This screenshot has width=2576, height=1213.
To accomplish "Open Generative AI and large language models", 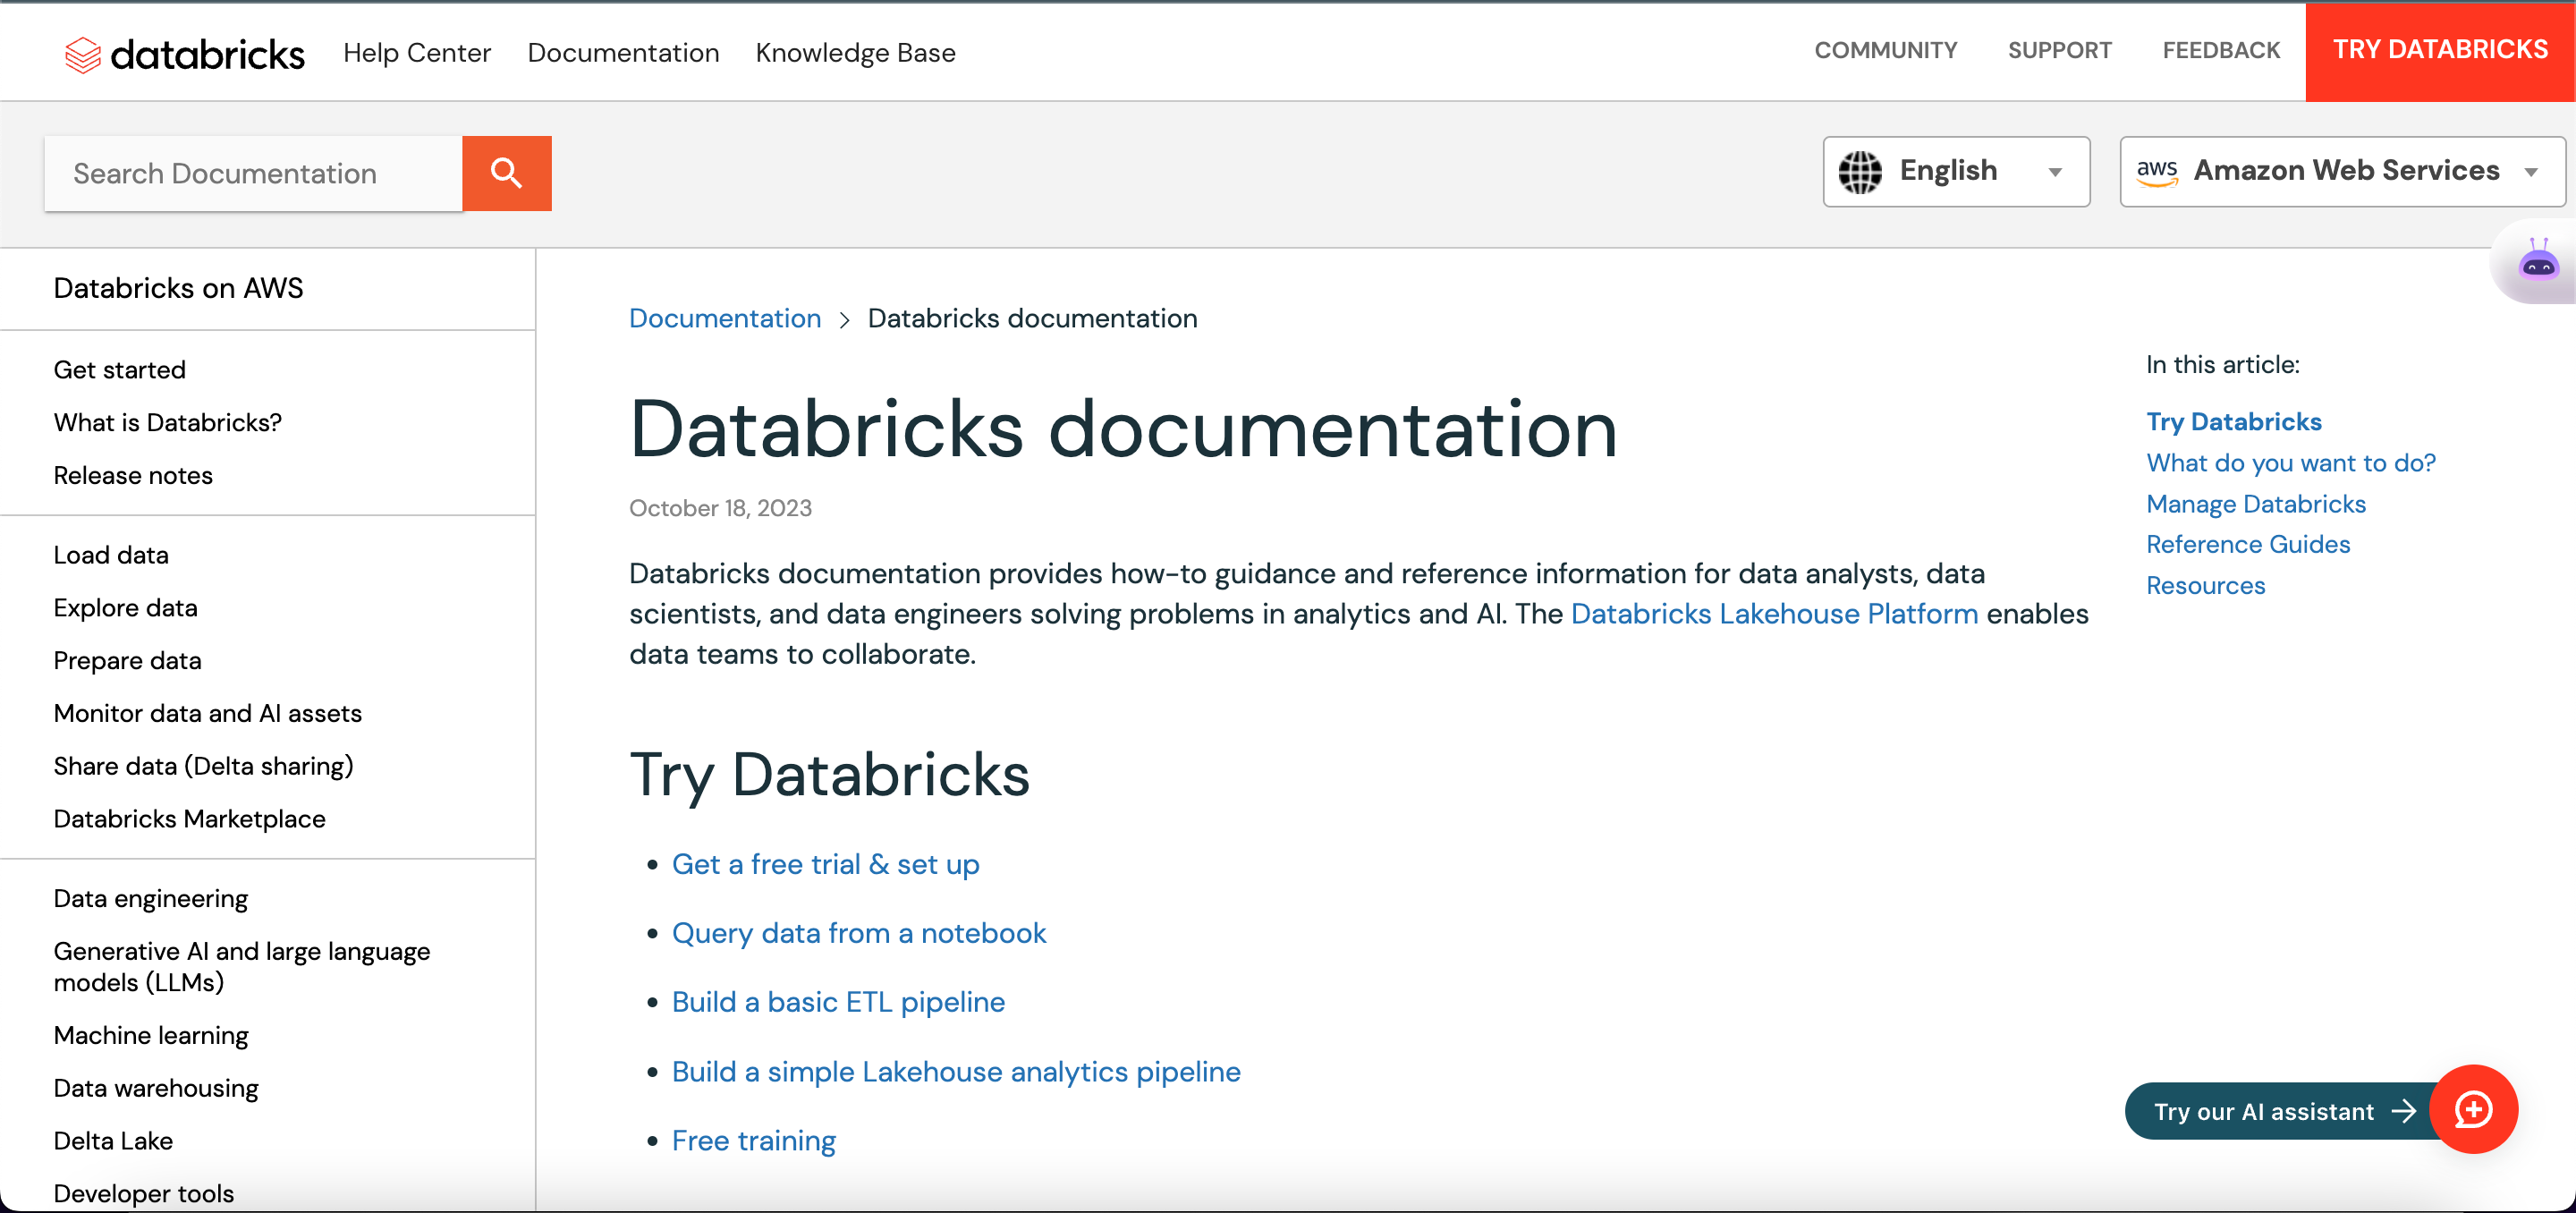I will click(x=242, y=967).
